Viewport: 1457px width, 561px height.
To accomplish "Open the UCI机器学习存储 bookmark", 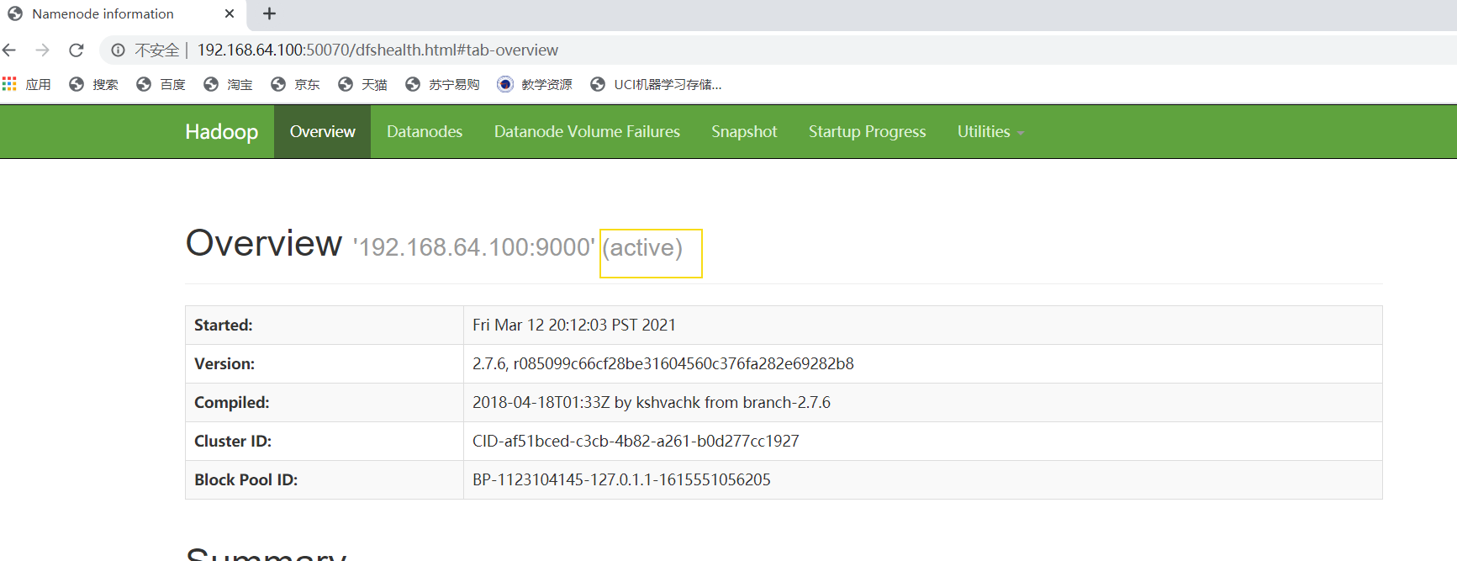I will [656, 84].
